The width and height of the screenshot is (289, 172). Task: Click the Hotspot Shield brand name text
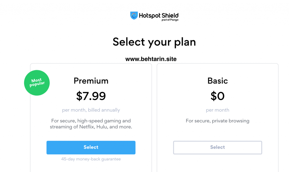tap(159, 15)
